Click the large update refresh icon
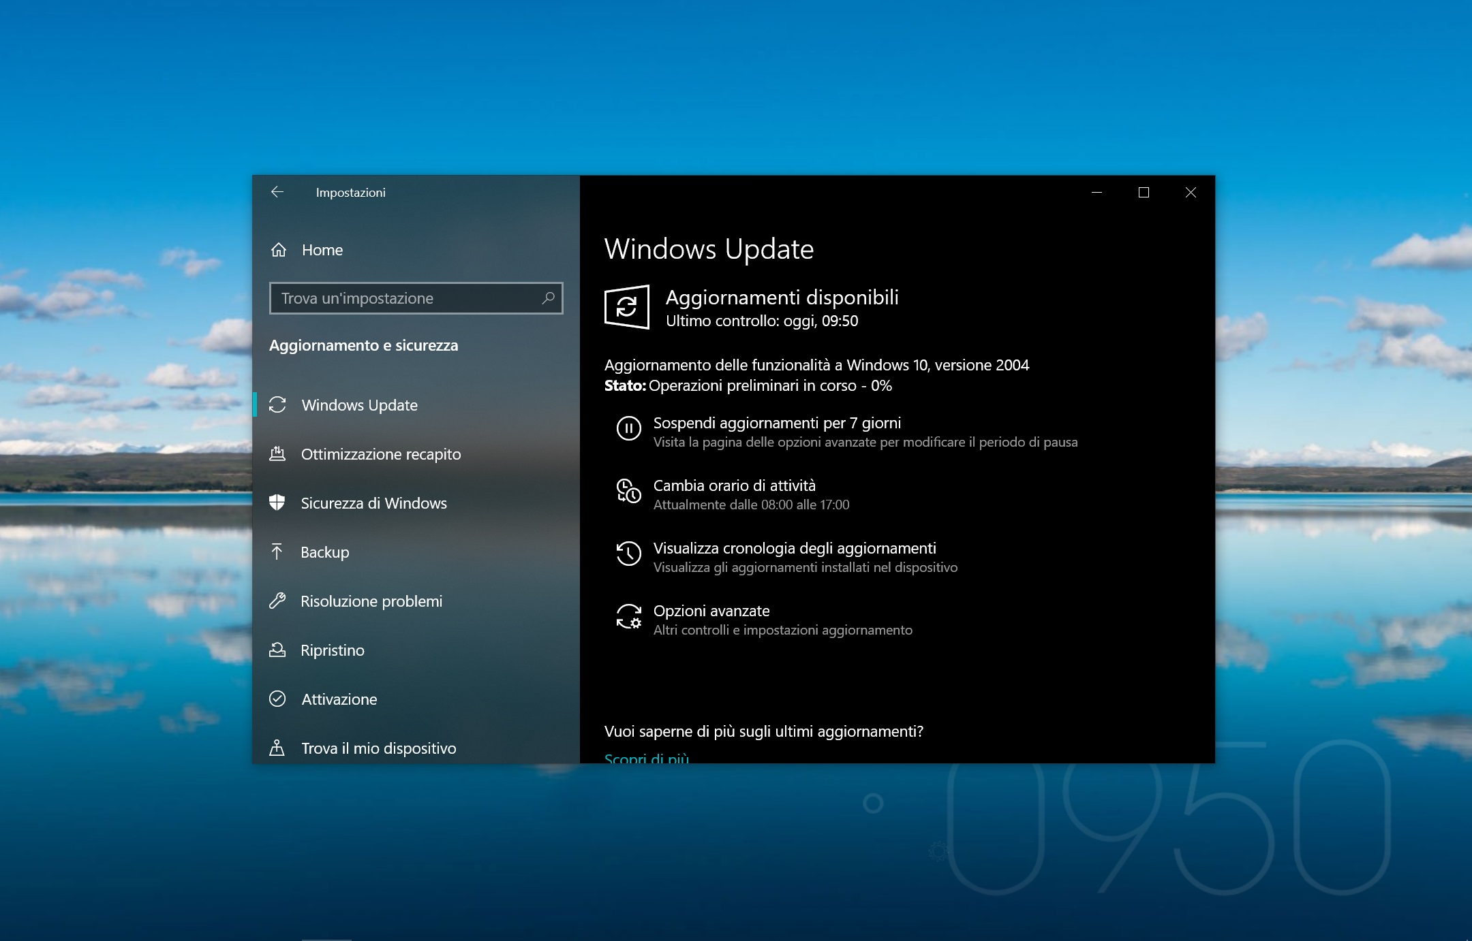The height and width of the screenshot is (941, 1472). pyautogui.click(x=626, y=307)
